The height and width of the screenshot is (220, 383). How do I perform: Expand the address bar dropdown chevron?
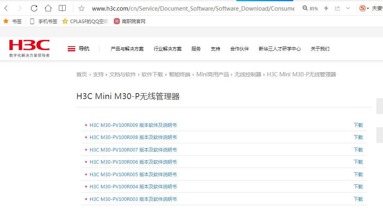(348, 9)
